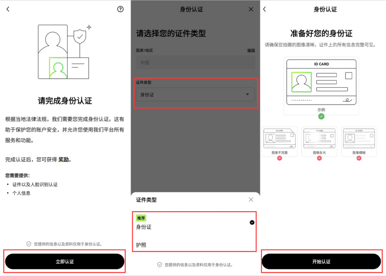Tap the back arrow on the left screen
The width and height of the screenshot is (386, 276).
pos(8,8)
